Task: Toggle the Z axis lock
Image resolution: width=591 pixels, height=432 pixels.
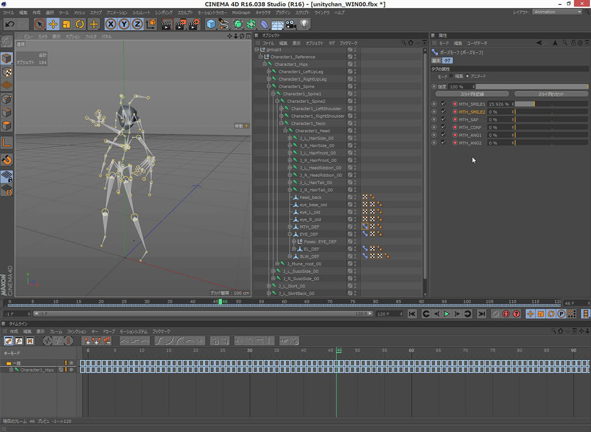Action: pos(138,24)
